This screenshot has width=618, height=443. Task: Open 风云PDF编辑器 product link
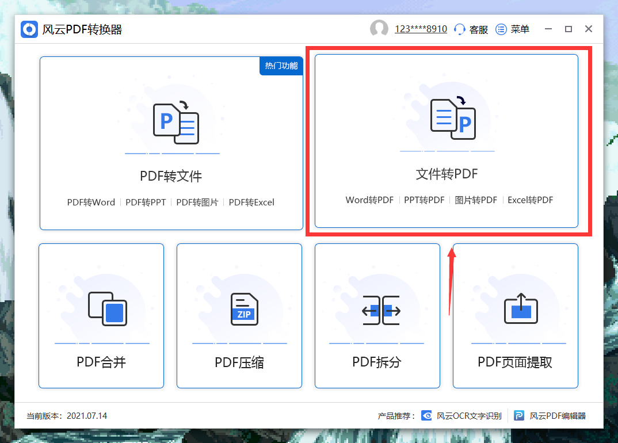coord(558,416)
